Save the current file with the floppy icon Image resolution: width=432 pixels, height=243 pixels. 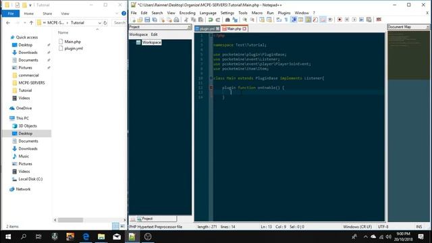147,20
